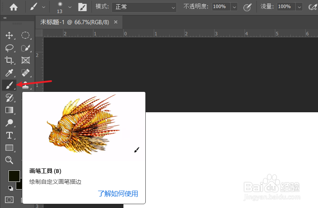Select the Quick Selection tool
This screenshot has width=318, height=208.
click(x=25, y=48)
